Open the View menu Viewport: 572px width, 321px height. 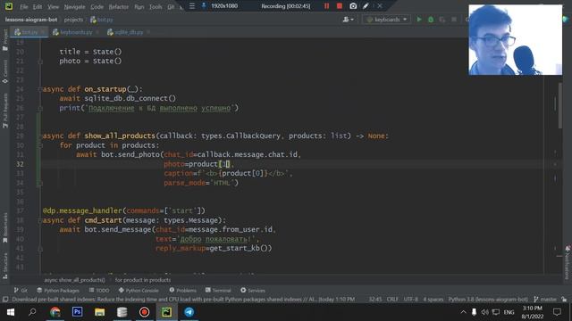tap(53, 6)
